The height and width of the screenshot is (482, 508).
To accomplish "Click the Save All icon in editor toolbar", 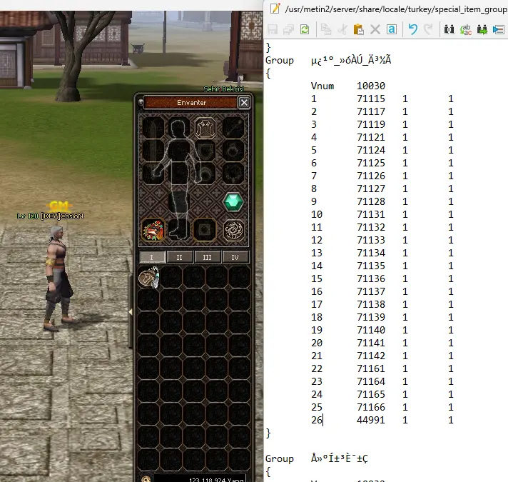I will pos(288,29).
